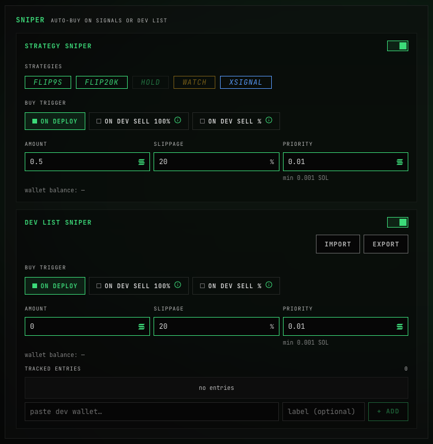Click 'min 0.001 SOL' under Dev List Priority

[x=305, y=343]
